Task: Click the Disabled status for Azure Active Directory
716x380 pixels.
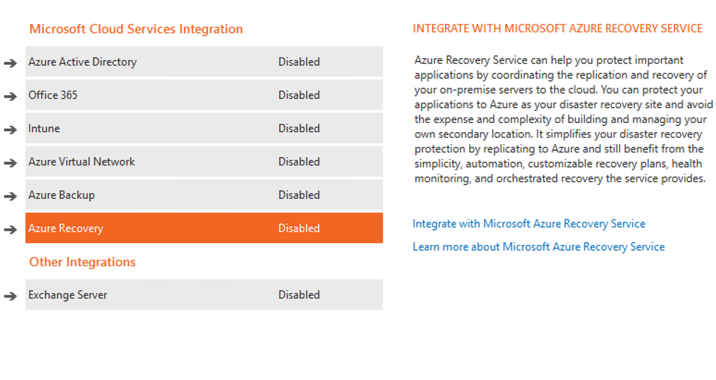Action: tap(299, 62)
